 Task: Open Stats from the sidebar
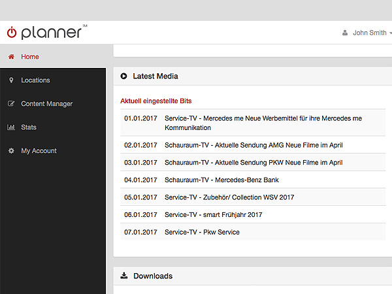coord(29,127)
